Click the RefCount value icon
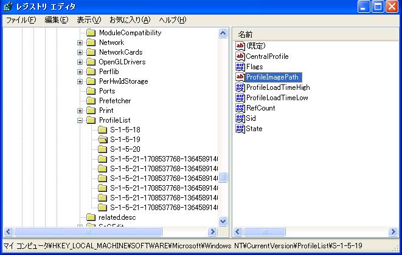The image size is (402, 255). pos(240,108)
